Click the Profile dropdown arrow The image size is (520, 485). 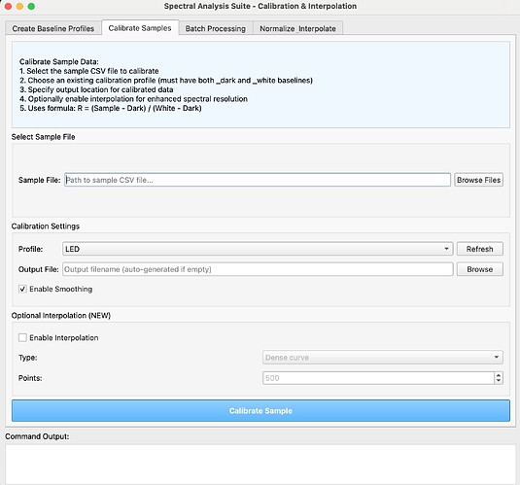click(447, 249)
